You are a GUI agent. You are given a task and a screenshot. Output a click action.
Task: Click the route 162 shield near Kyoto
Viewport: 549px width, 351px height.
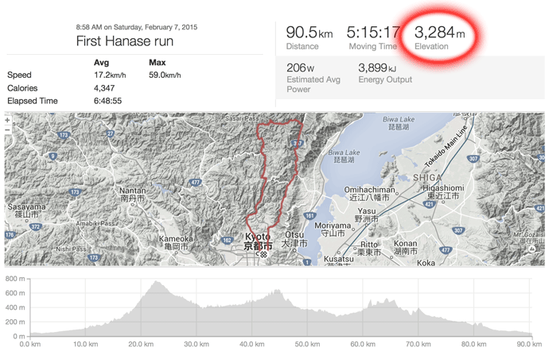click(x=228, y=240)
